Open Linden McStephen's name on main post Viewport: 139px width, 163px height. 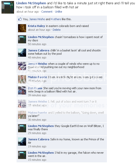click(31, 3)
